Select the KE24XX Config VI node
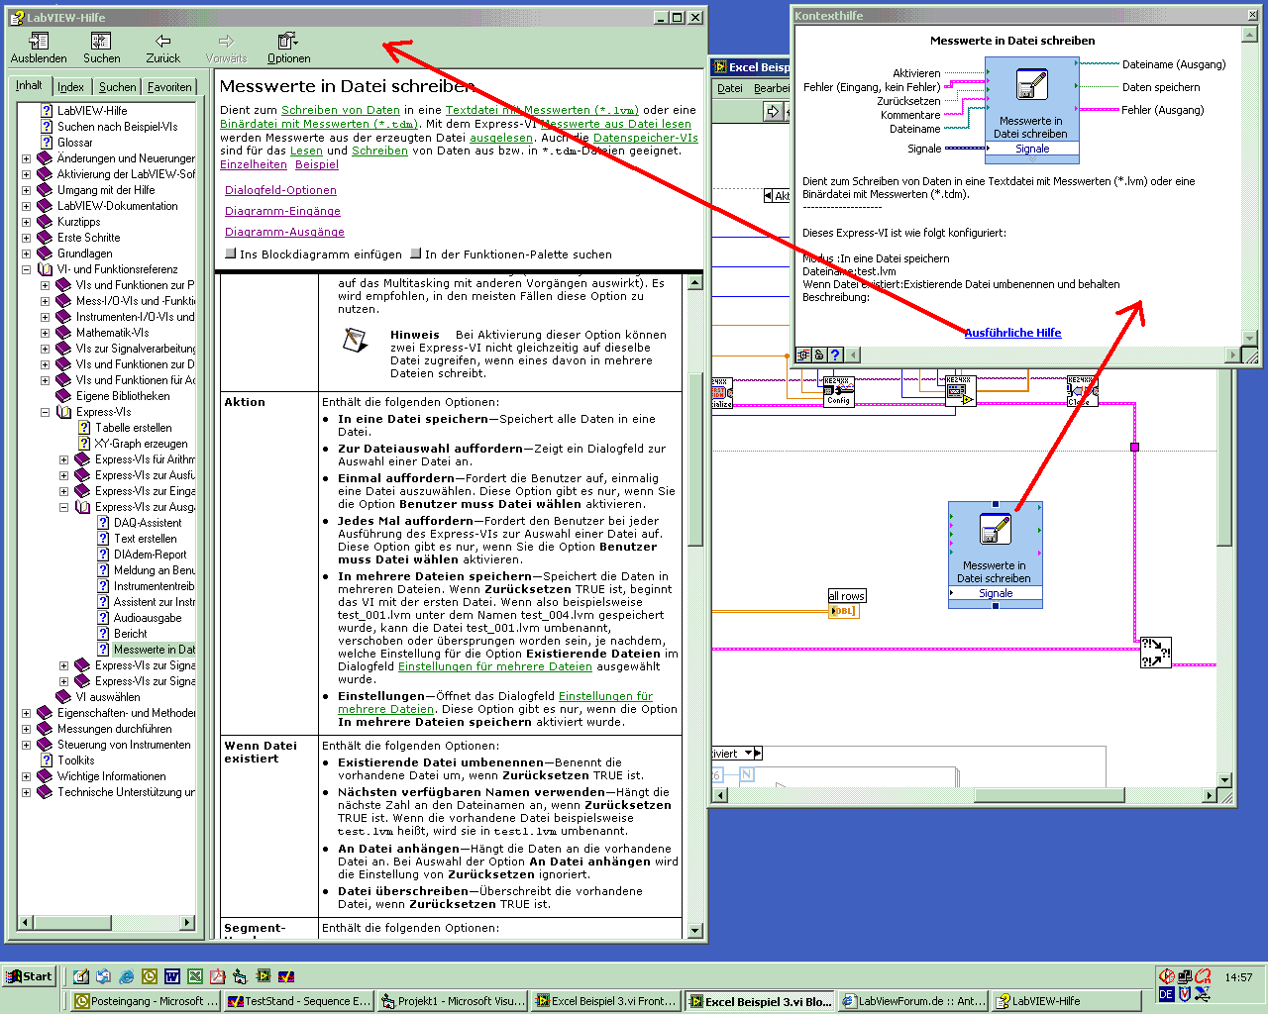This screenshot has height=1014, width=1268. pyautogui.click(x=838, y=391)
